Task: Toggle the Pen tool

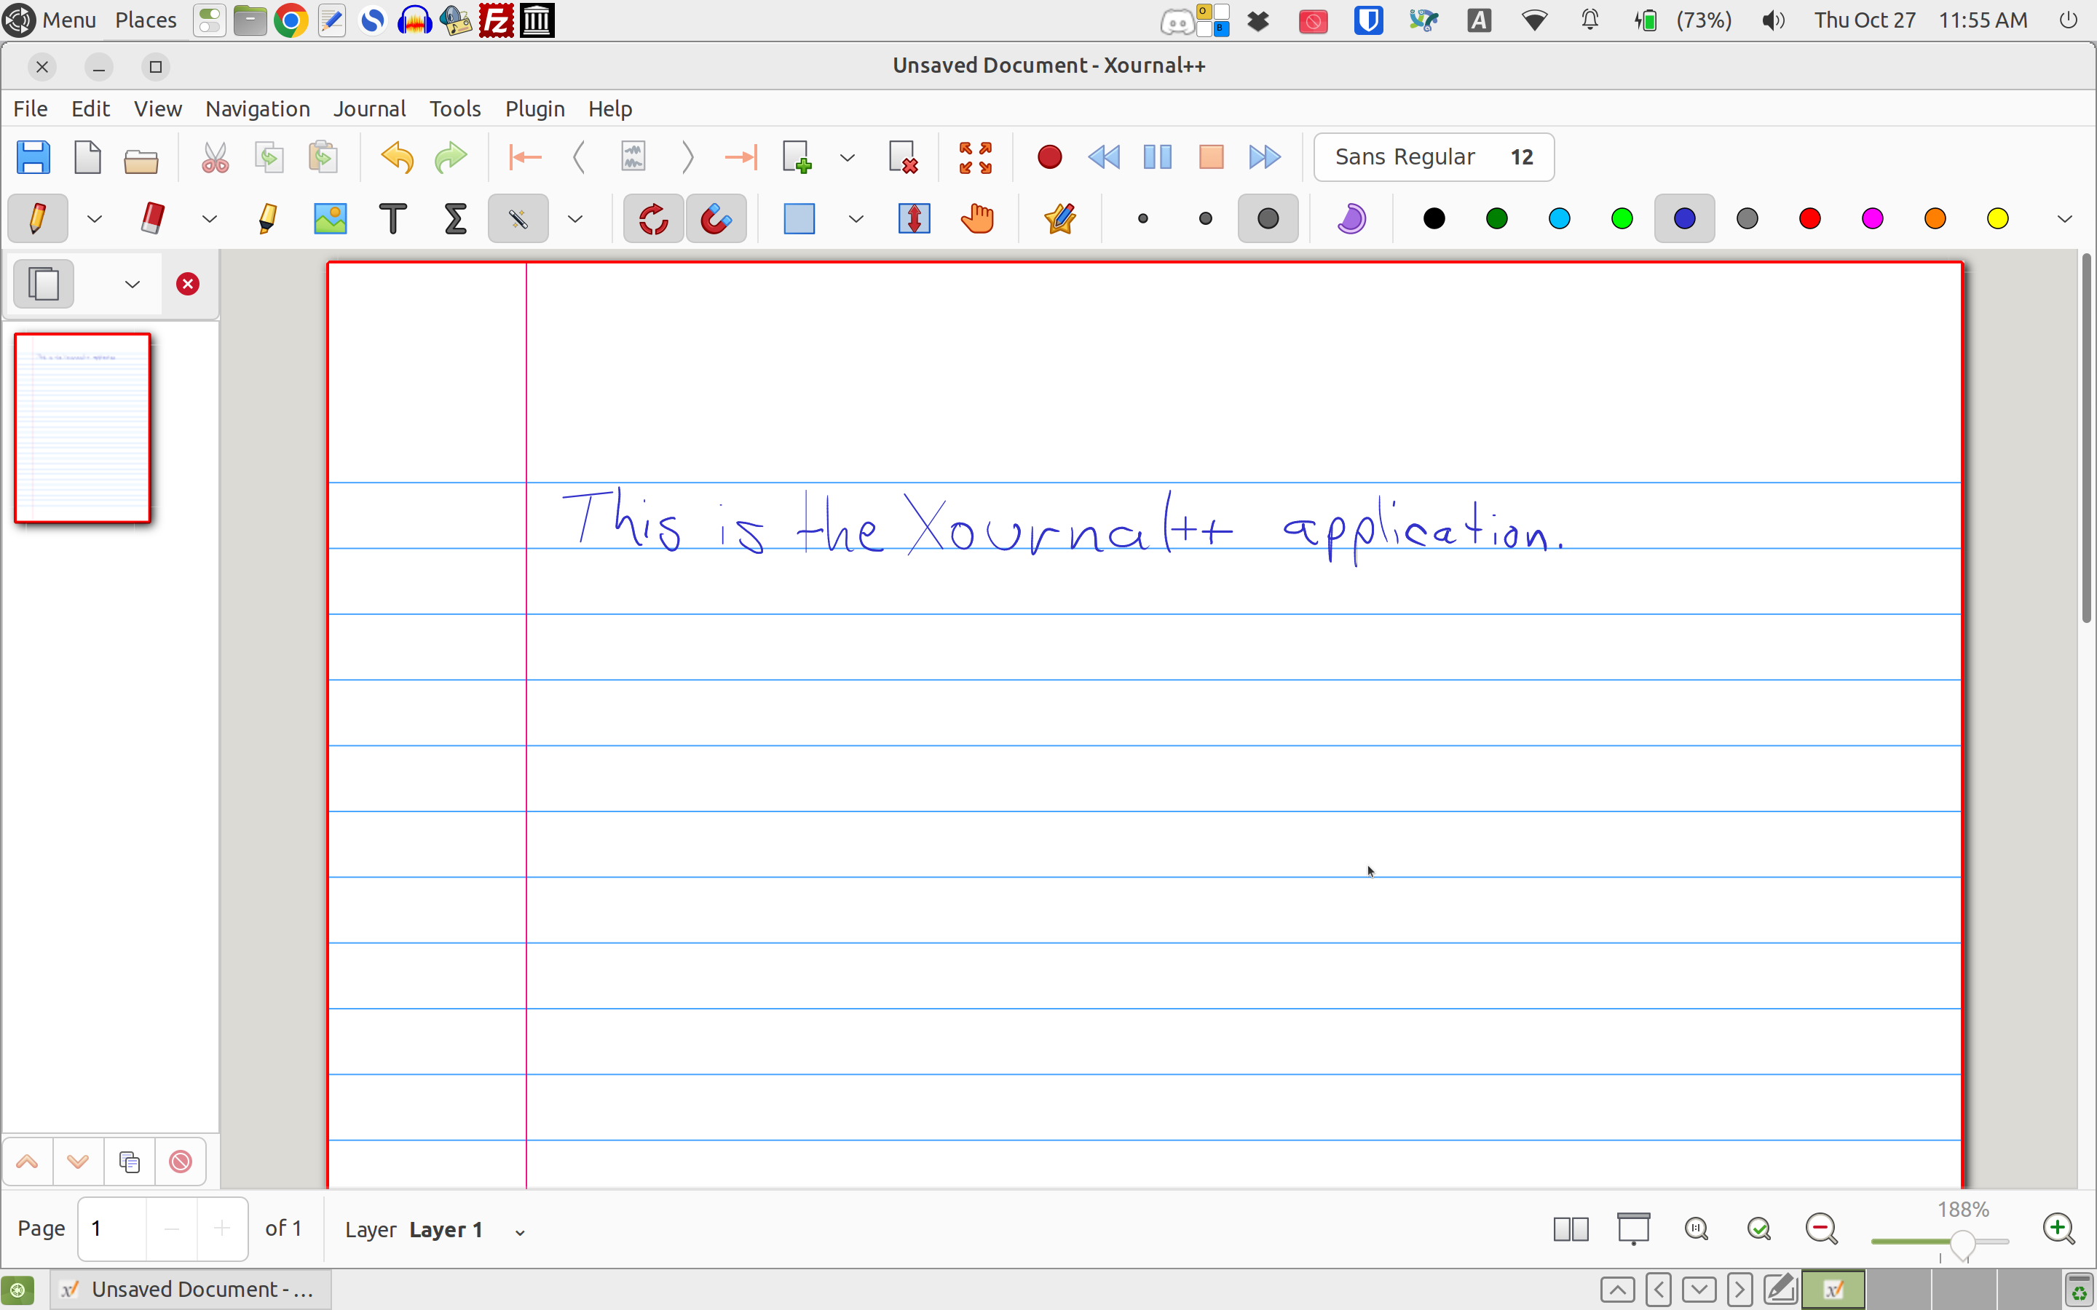Action: click(x=38, y=218)
